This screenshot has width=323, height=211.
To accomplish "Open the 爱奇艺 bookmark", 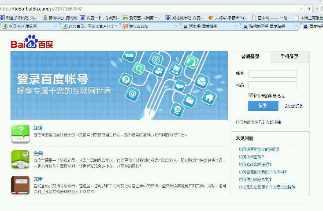I will 141,18.
